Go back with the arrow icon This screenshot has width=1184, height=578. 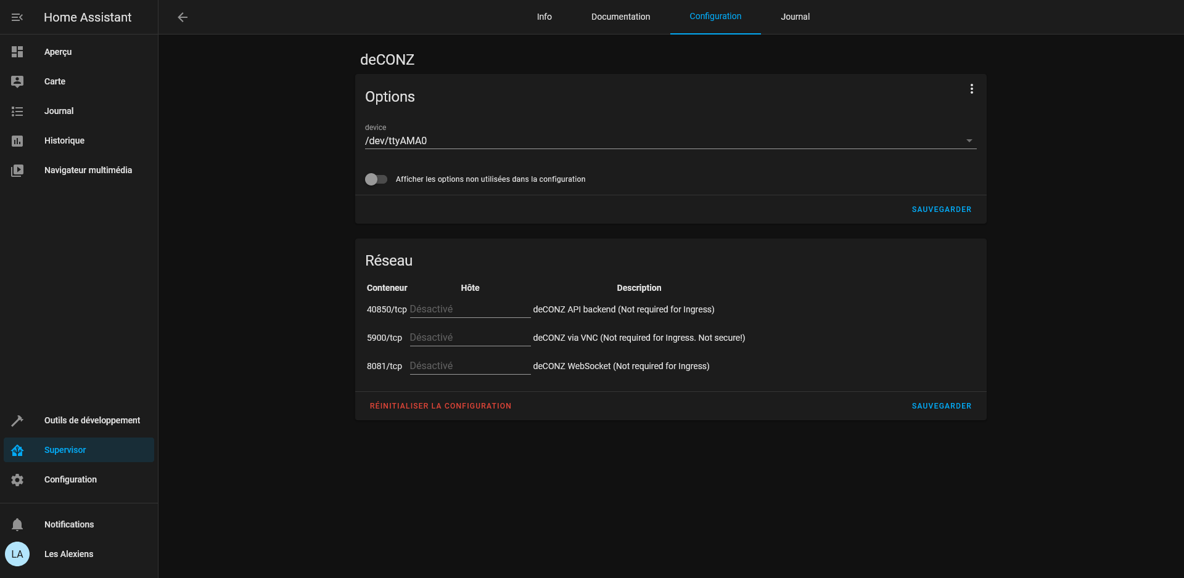183,17
